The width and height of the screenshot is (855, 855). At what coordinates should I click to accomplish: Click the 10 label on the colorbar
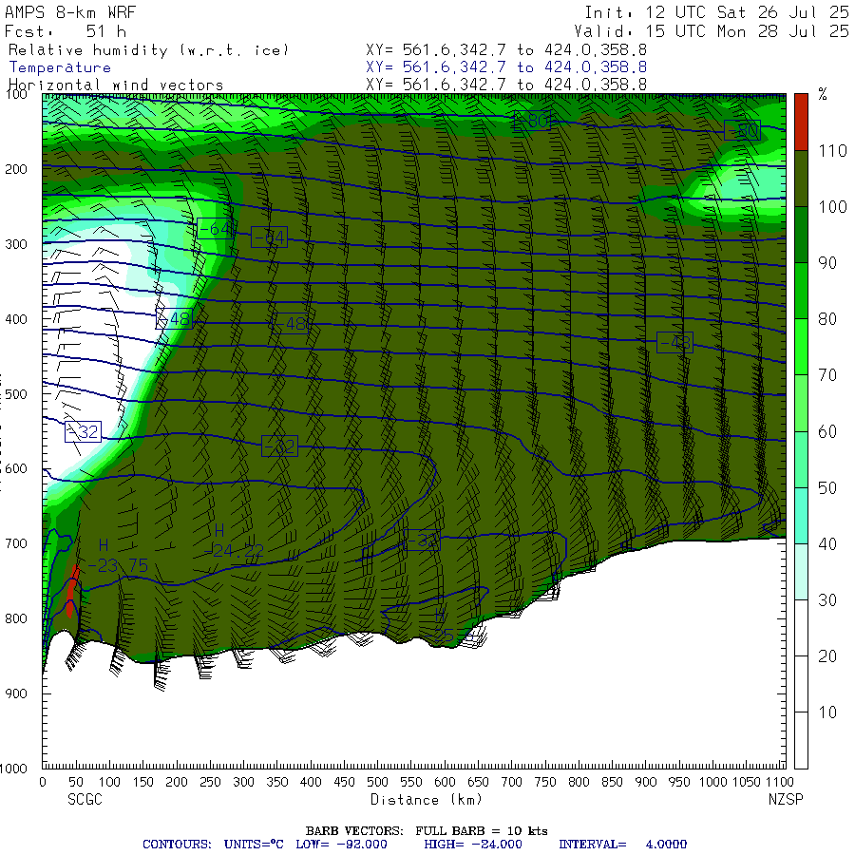[x=827, y=712]
